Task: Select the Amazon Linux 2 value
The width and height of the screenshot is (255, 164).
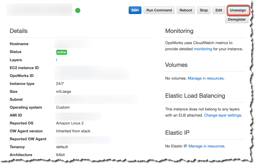Action: point(70,123)
